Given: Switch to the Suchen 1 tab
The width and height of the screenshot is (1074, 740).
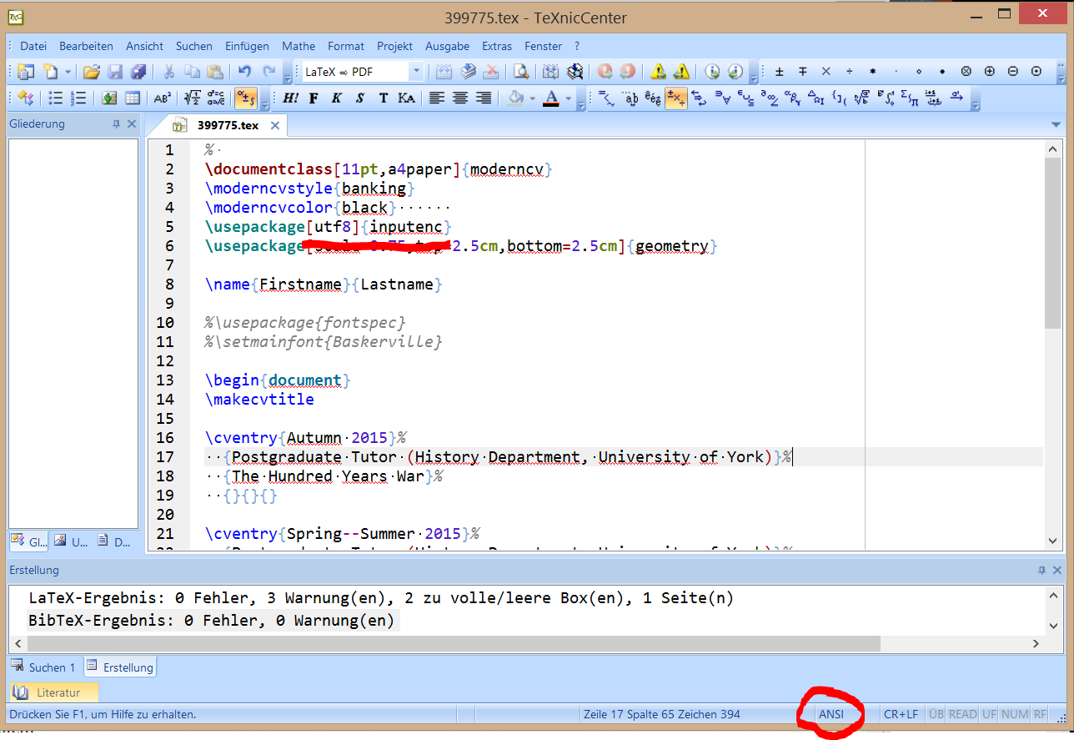Looking at the screenshot, I should [44, 667].
